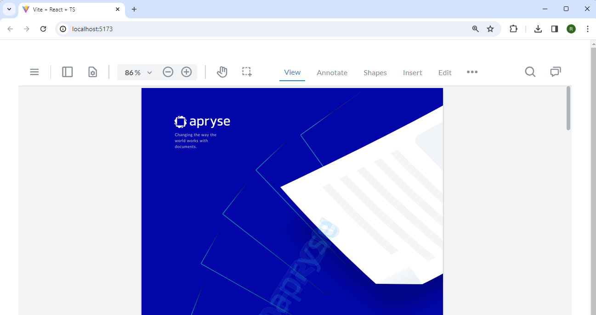Show more ribbon tabs via ellipsis
The image size is (596, 315).
[472, 72]
